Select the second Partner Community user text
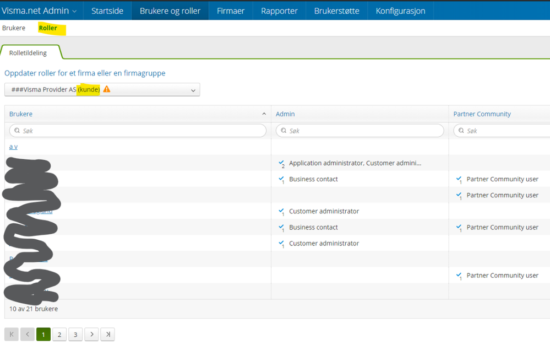 click(502, 195)
